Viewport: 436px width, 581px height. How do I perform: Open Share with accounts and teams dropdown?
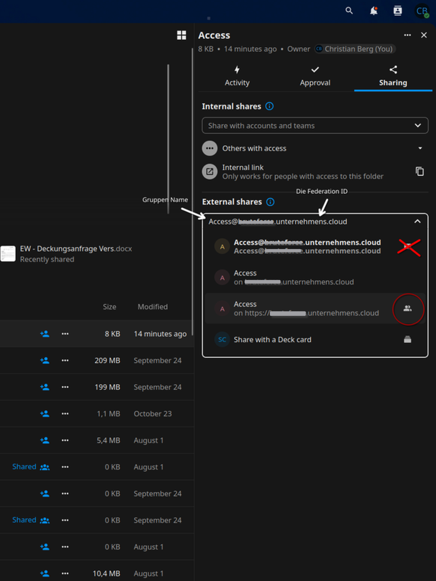point(315,126)
